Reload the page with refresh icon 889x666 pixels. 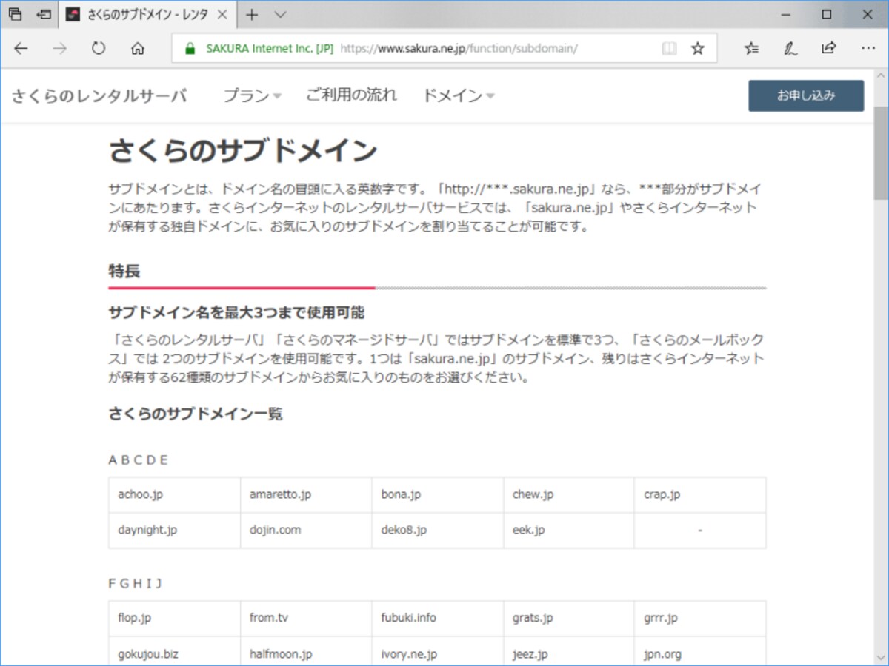coord(99,49)
